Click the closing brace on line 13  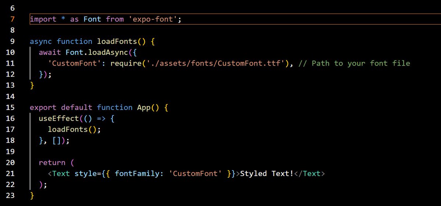(32, 85)
